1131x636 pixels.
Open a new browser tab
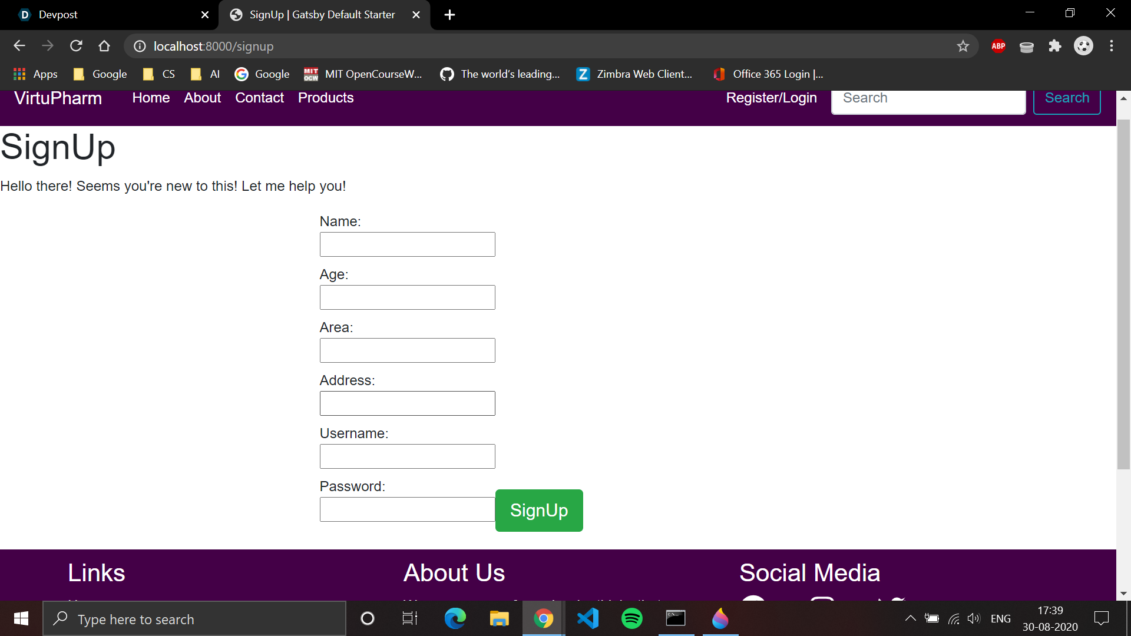[449, 15]
